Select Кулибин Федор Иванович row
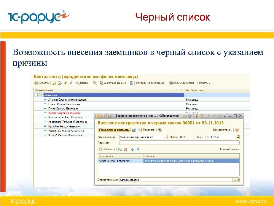Image resolution: width=274 pixels, height=206 pixels. (x=64, y=126)
